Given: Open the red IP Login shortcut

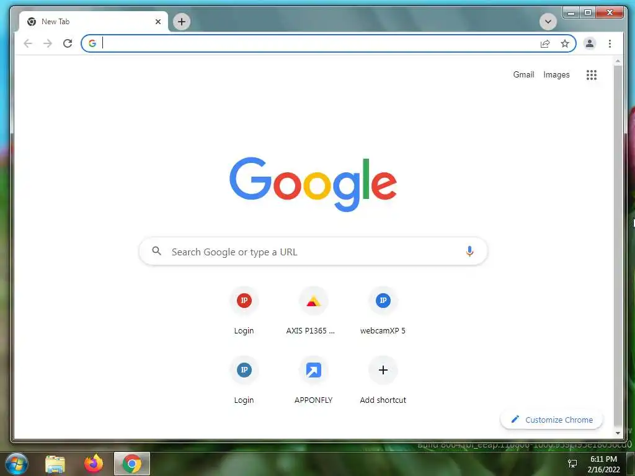Looking at the screenshot, I should point(244,311).
